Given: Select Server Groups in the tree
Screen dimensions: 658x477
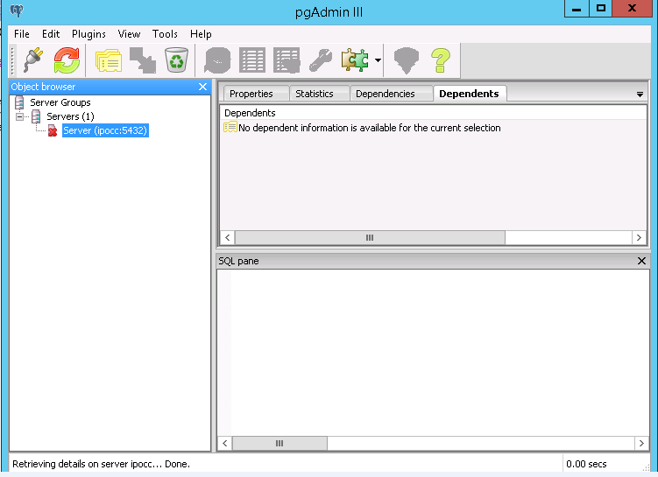Looking at the screenshot, I should tap(60, 102).
